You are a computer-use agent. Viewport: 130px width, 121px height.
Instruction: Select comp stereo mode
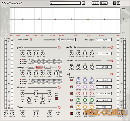[x=39, y=67]
